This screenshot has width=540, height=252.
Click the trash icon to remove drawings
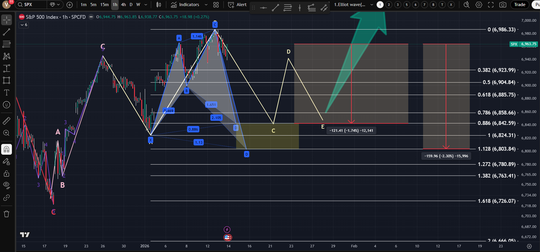(x=6, y=214)
